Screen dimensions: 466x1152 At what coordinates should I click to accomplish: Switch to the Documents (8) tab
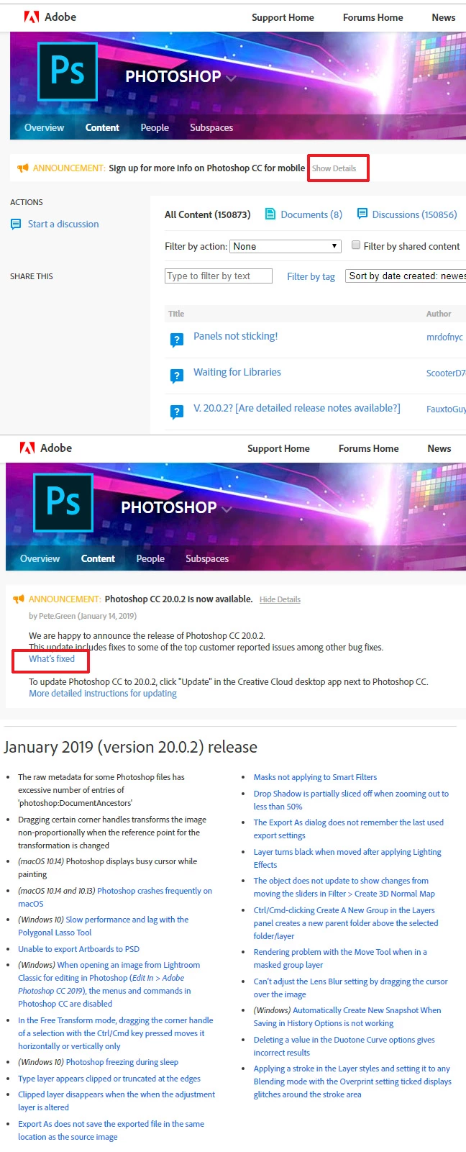311,214
